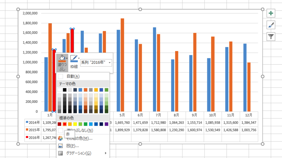The image size is (282, 158).
Task: Click the top-middle sizing handle of chart
Action: (140, 9)
